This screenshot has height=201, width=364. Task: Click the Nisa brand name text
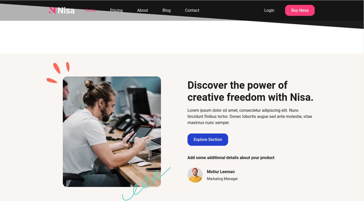click(66, 11)
